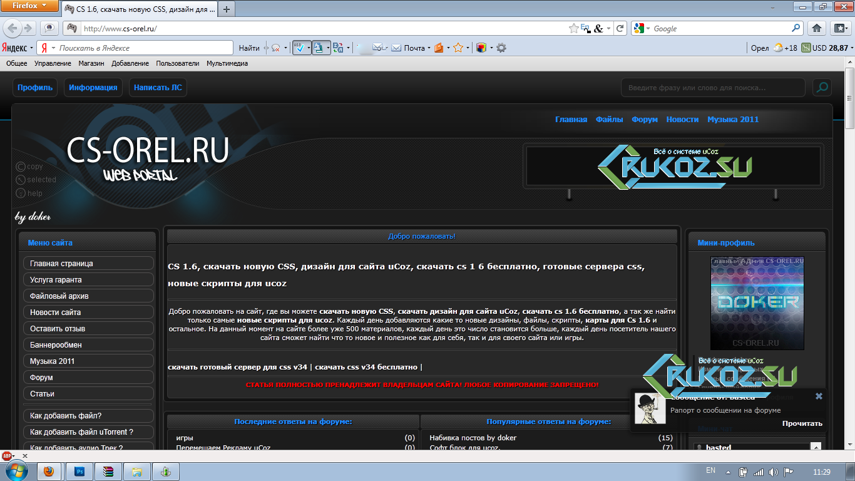Click the site search magnifier button

822,88
